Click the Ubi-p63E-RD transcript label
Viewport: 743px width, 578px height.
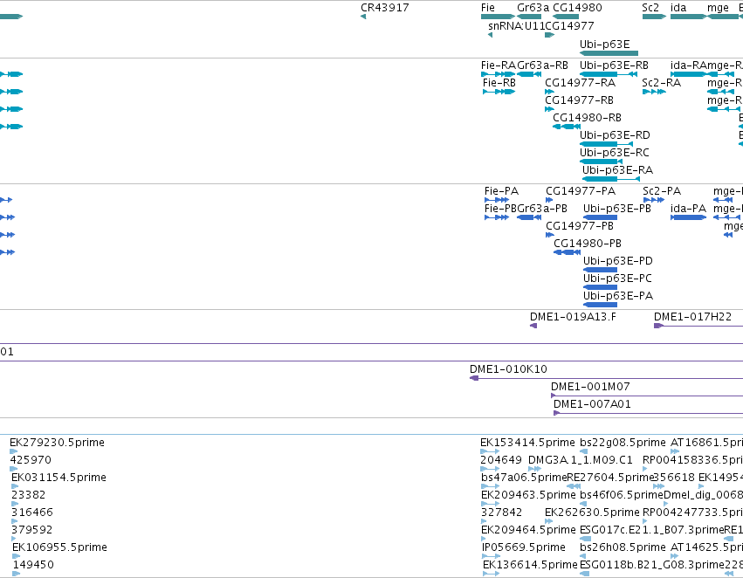615,135
